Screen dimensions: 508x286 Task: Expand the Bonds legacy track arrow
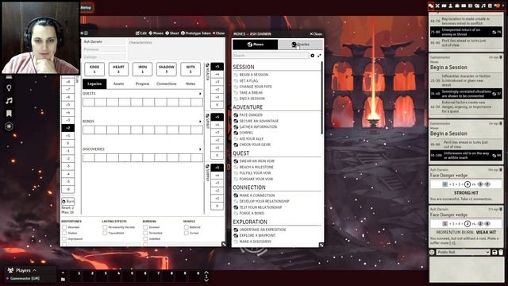point(200,122)
